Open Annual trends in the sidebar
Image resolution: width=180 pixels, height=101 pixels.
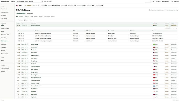point(4,54)
